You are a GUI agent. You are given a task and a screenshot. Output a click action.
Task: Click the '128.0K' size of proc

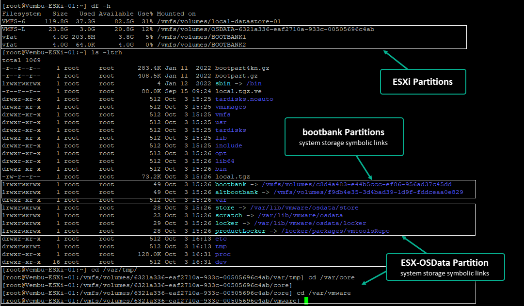click(149, 254)
